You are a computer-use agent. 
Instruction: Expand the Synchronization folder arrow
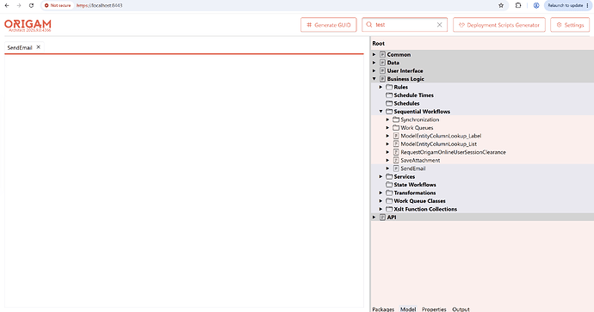click(x=388, y=119)
